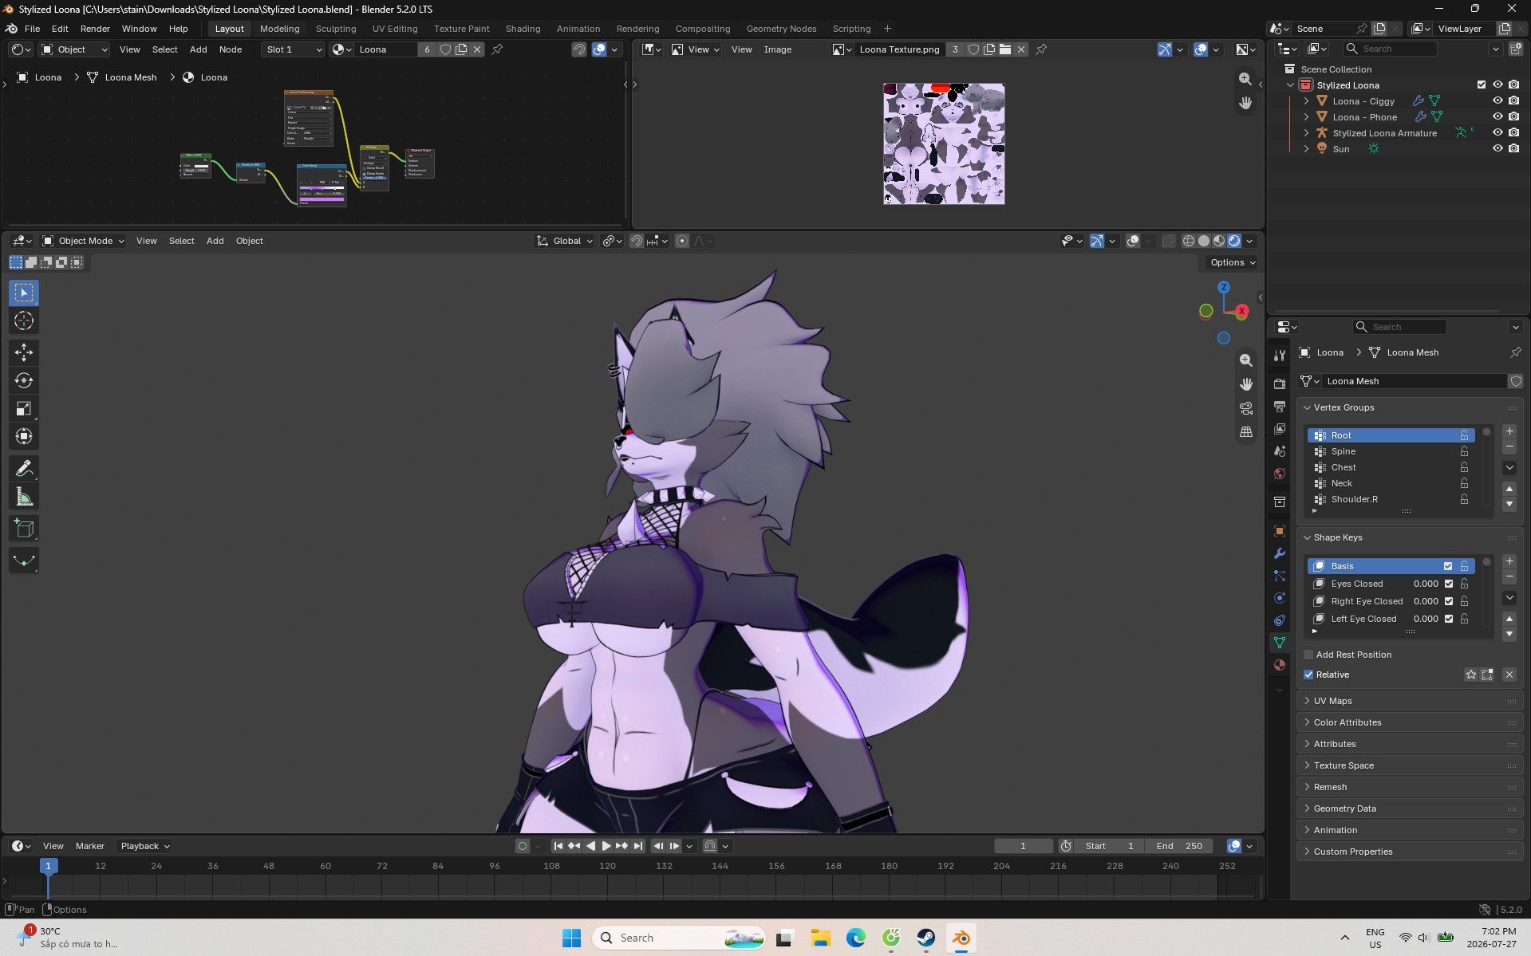This screenshot has height=956, width=1531.
Task: Hide Loona - Ciggy in the viewport
Action: click(1497, 101)
